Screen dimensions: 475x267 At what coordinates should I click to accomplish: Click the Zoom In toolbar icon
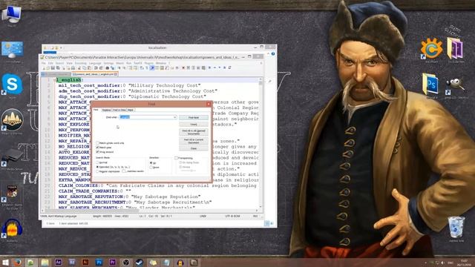click(x=119, y=67)
